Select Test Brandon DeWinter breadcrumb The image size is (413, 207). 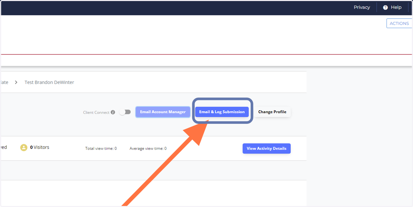pos(49,82)
